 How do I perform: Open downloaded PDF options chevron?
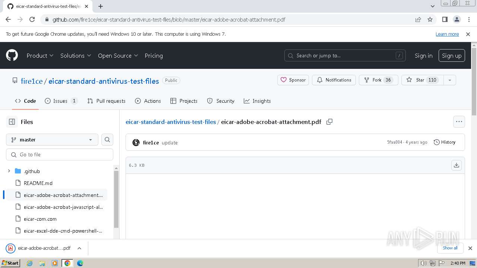(x=79, y=248)
